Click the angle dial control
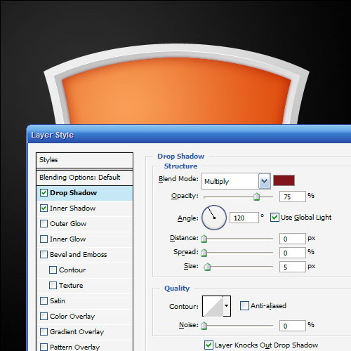The image size is (351, 351). pos(214,218)
